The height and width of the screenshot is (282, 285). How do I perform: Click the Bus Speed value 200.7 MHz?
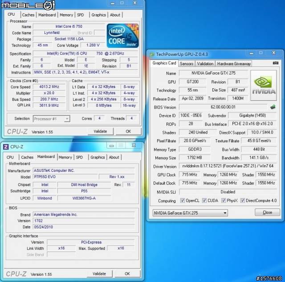pyautogui.click(x=49, y=99)
